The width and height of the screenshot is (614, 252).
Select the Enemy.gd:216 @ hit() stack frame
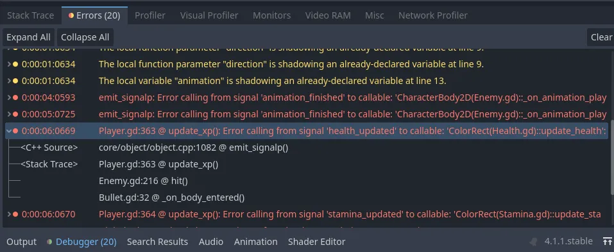click(x=143, y=181)
